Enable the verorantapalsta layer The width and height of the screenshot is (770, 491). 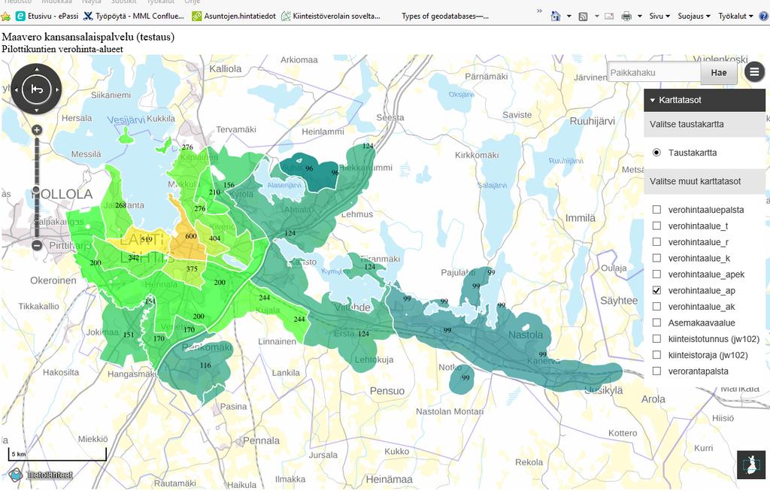pos(656,371)
